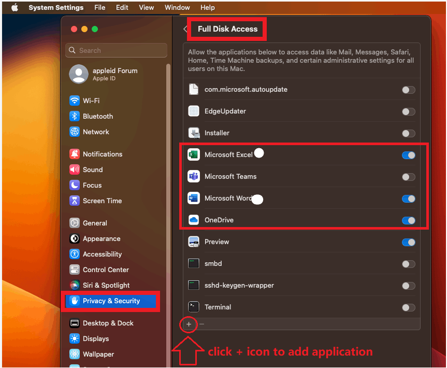Open the General gear icon

pyautogui.click(x=75, y=223)
